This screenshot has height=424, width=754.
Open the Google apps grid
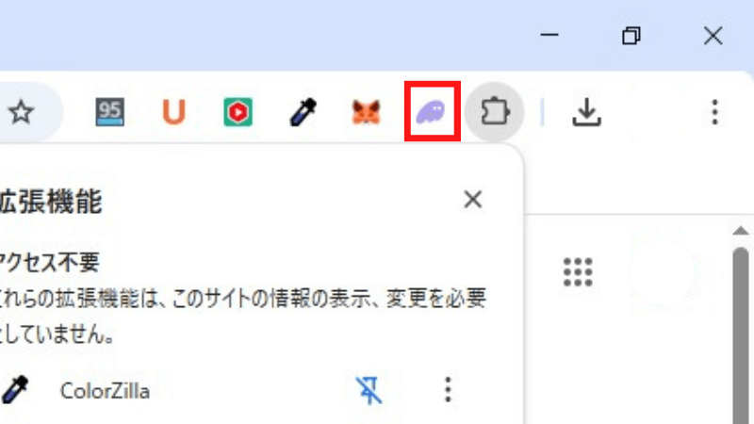point(578,272)
